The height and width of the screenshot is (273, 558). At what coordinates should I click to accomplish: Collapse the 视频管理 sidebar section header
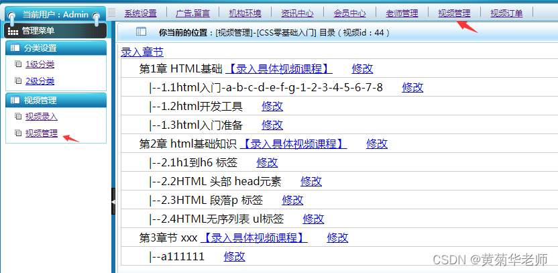56,101
